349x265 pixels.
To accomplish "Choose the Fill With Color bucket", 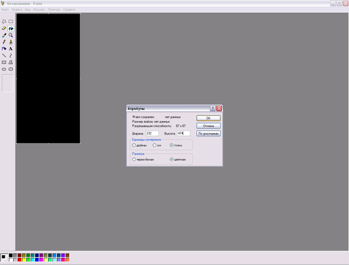I will [x=11, y=28].
